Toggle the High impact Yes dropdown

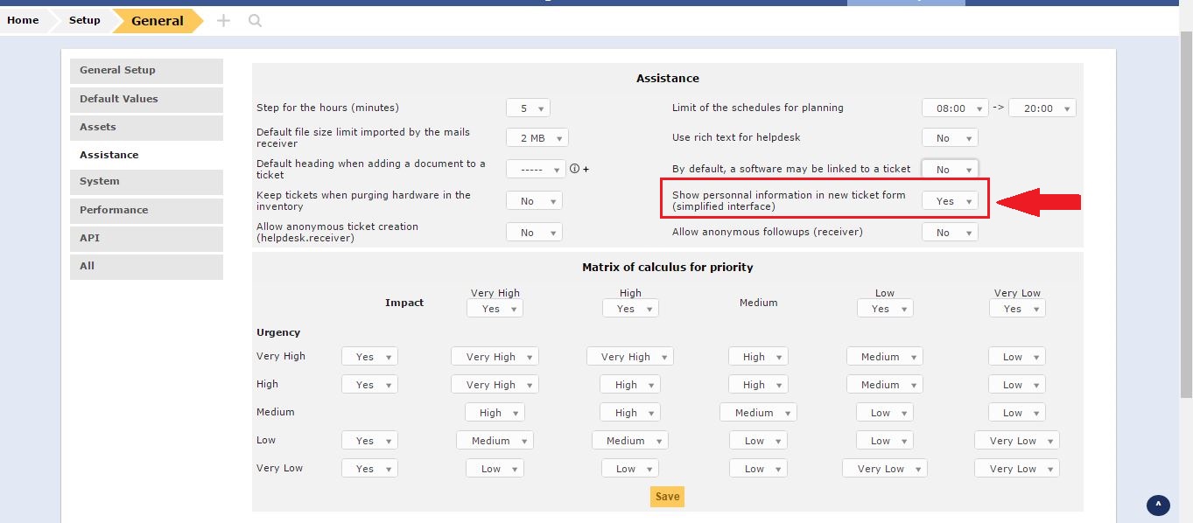pyautogui.click(x=630, y=309)
